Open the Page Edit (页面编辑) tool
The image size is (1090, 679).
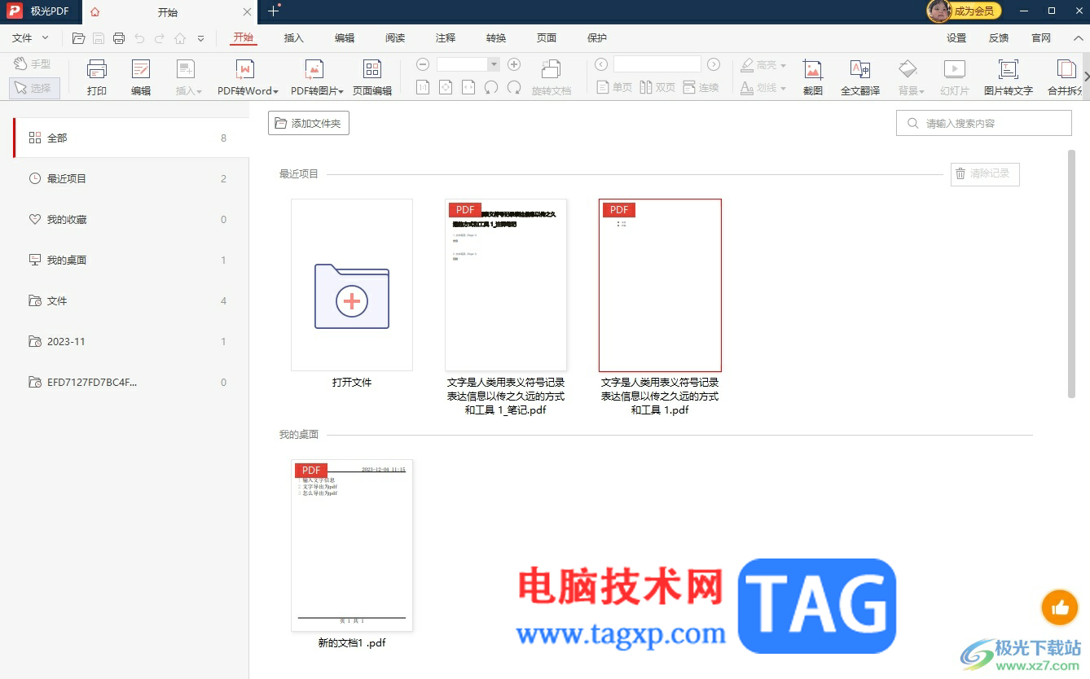pyautogui.click(x=372, y=77)
